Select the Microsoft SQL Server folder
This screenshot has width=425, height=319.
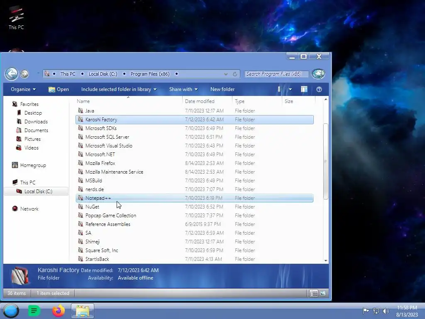(195, 137)
